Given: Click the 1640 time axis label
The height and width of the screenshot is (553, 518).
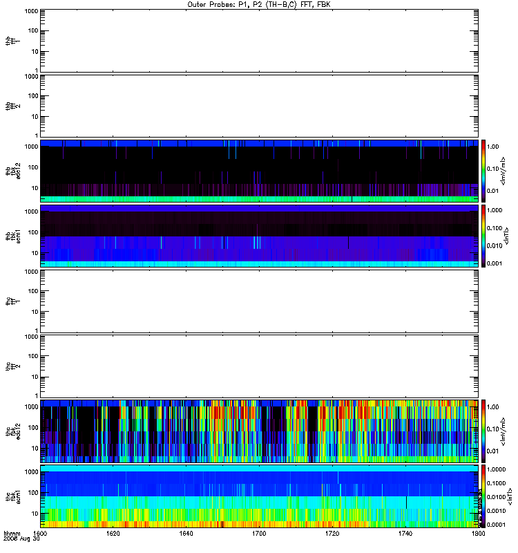Looking at the screenshot, I should pyautogui.click(x=186, y=534).
